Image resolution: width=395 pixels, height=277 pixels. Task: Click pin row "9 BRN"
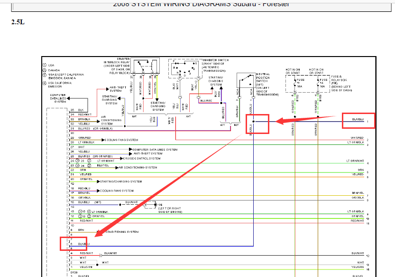tap(77, 230)
